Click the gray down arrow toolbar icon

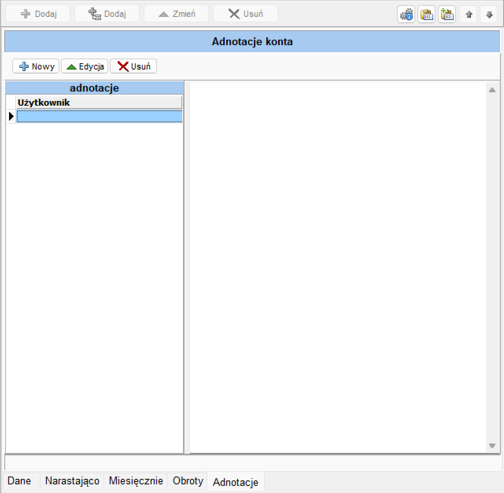tap(489, 15)
